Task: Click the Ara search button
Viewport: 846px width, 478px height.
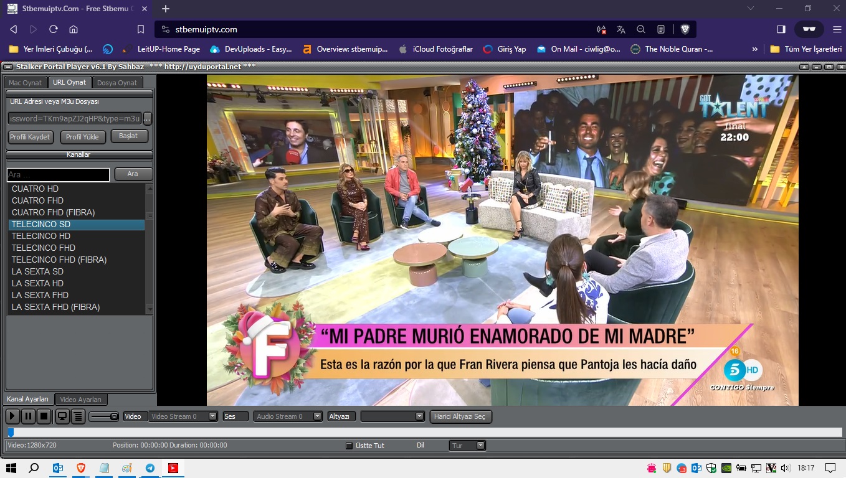Action: (133, 174)
